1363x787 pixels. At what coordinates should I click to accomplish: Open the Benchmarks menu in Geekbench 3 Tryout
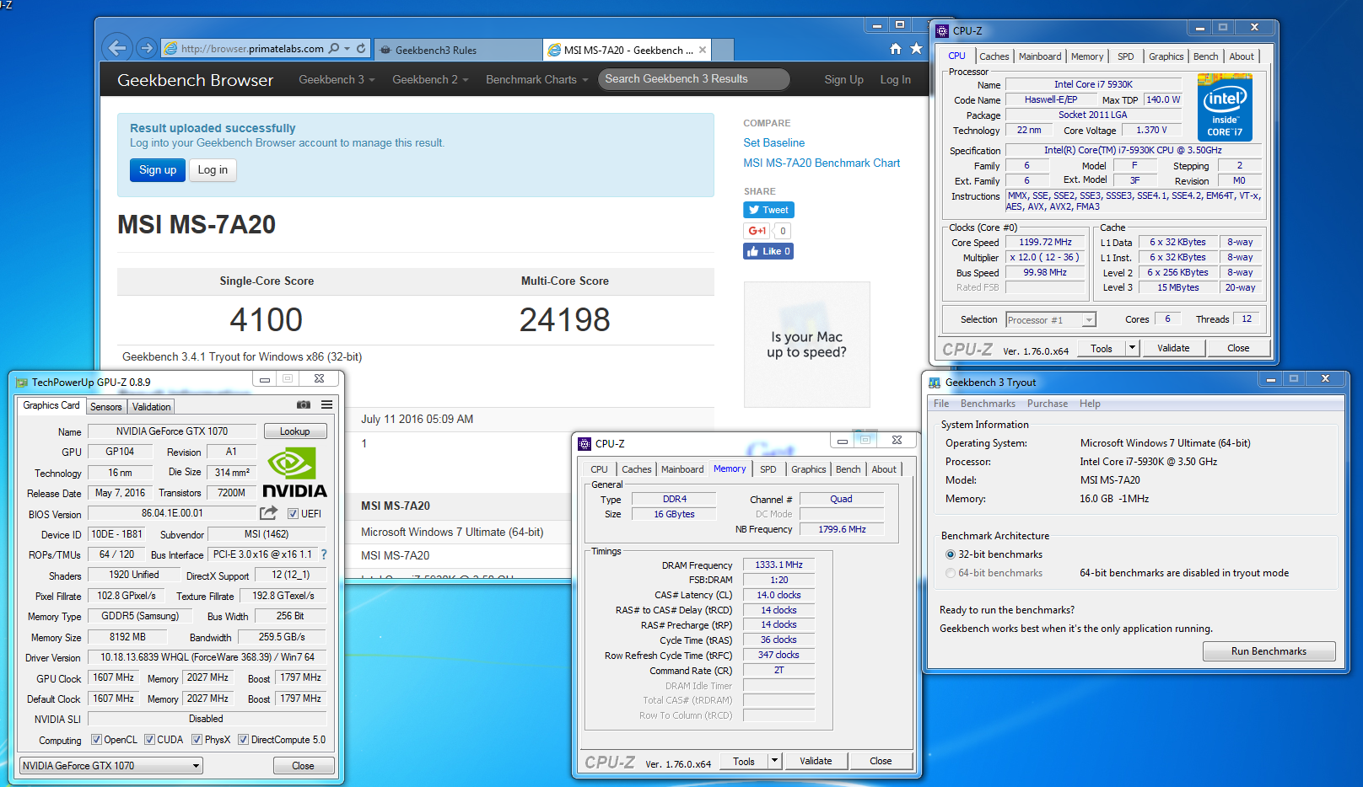click(x=988, y=404)
